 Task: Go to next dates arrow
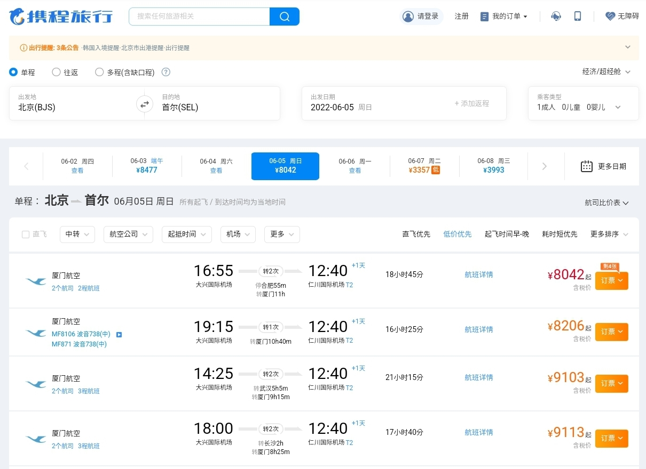click(x=545, y=166)
